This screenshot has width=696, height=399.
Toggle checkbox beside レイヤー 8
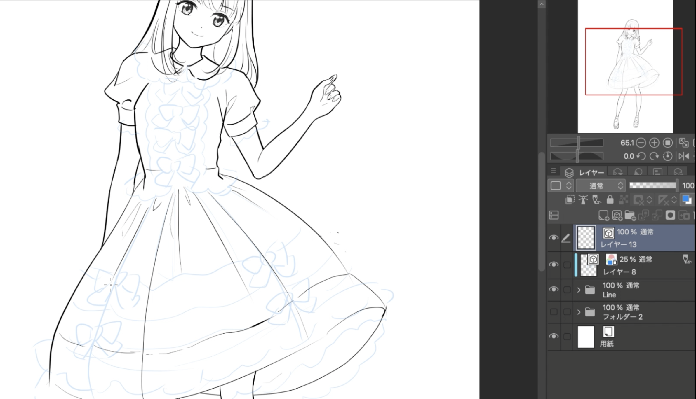pos(567,265)
